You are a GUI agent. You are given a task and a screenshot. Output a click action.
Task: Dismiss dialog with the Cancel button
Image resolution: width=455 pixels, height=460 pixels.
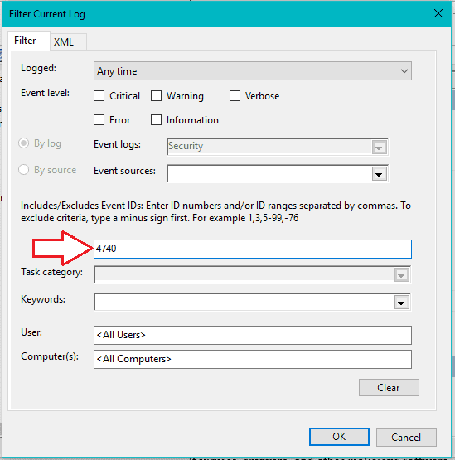[406, 437]
